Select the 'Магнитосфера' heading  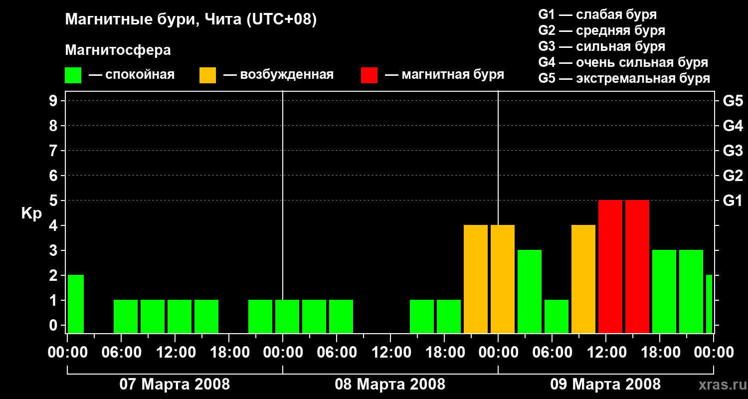[118, 50]
